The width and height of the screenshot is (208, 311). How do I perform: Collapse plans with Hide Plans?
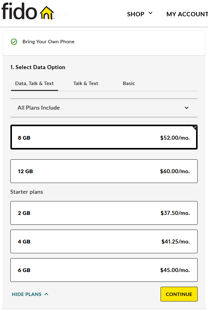click(x=27, y=294)
